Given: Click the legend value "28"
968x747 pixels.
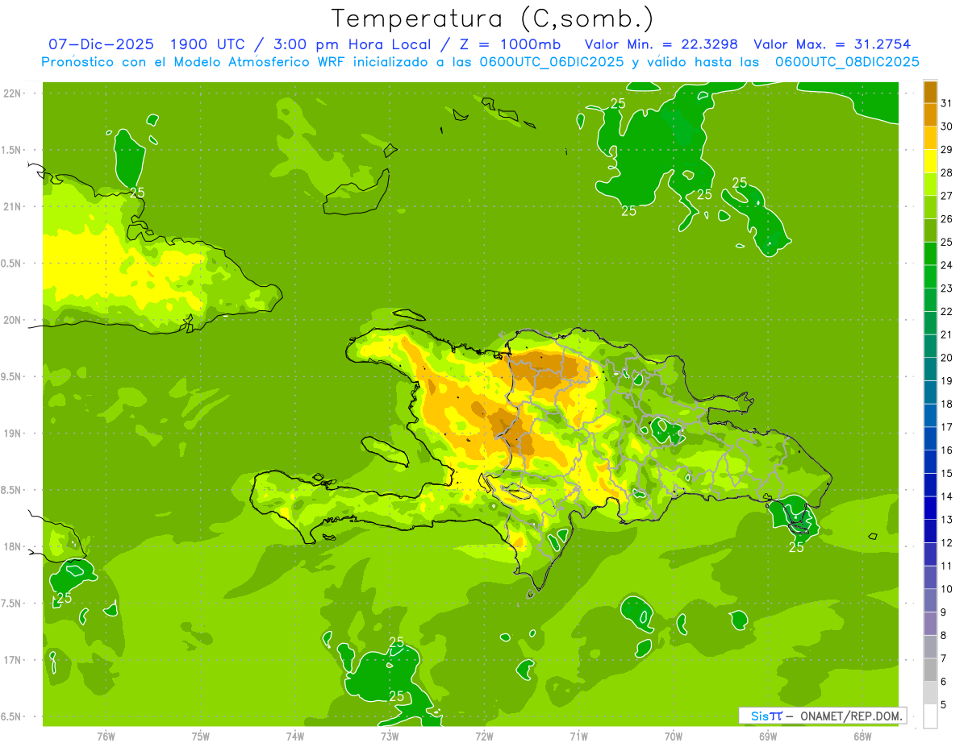Looking at the screenshot, I should (946, 173).
